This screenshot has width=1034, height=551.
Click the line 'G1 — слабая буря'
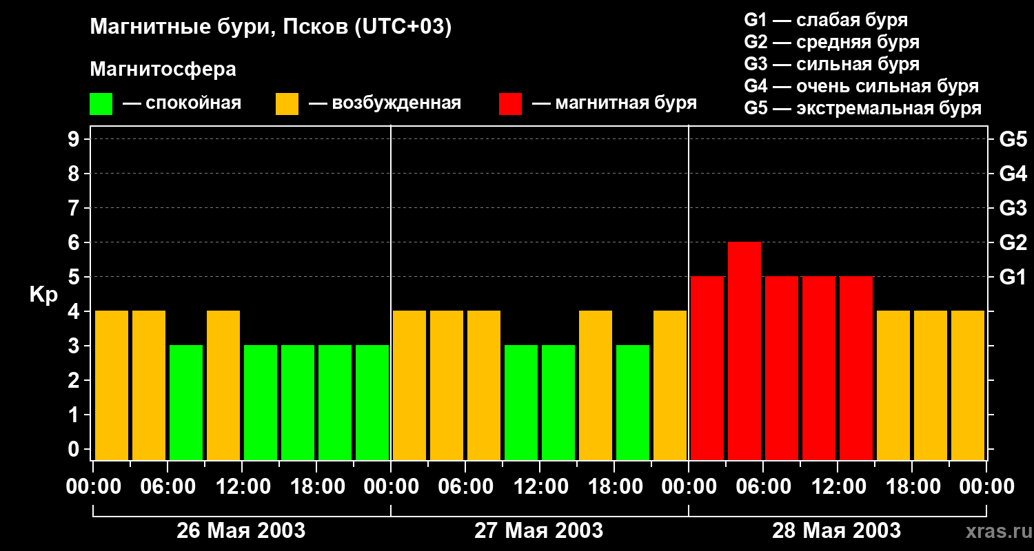click(826, 20)
